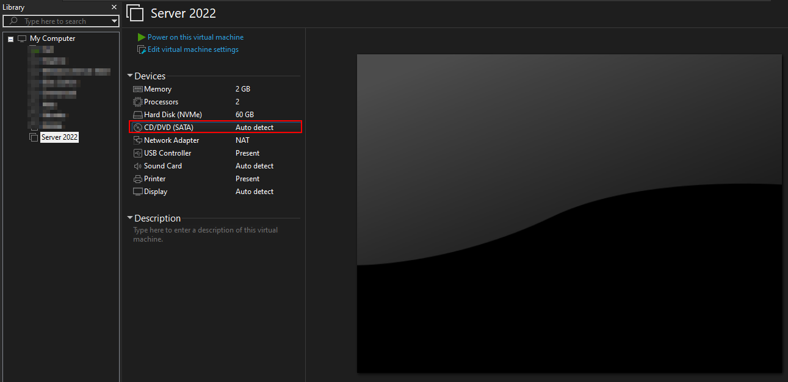Click the green play icon for power on

point(142,37)
